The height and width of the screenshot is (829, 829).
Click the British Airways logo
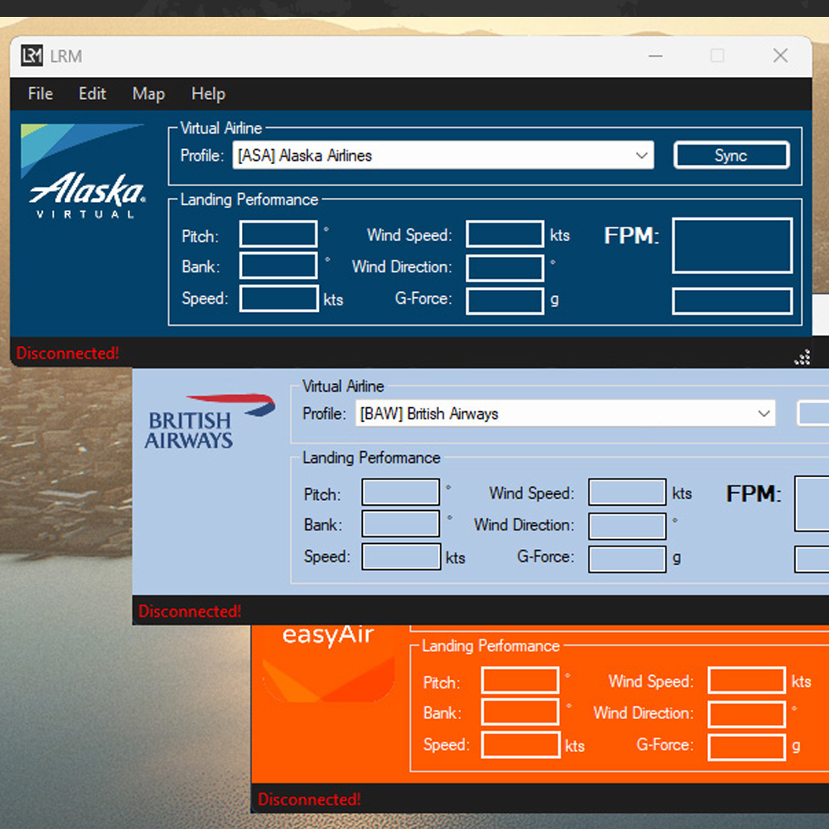click(210, 421)
